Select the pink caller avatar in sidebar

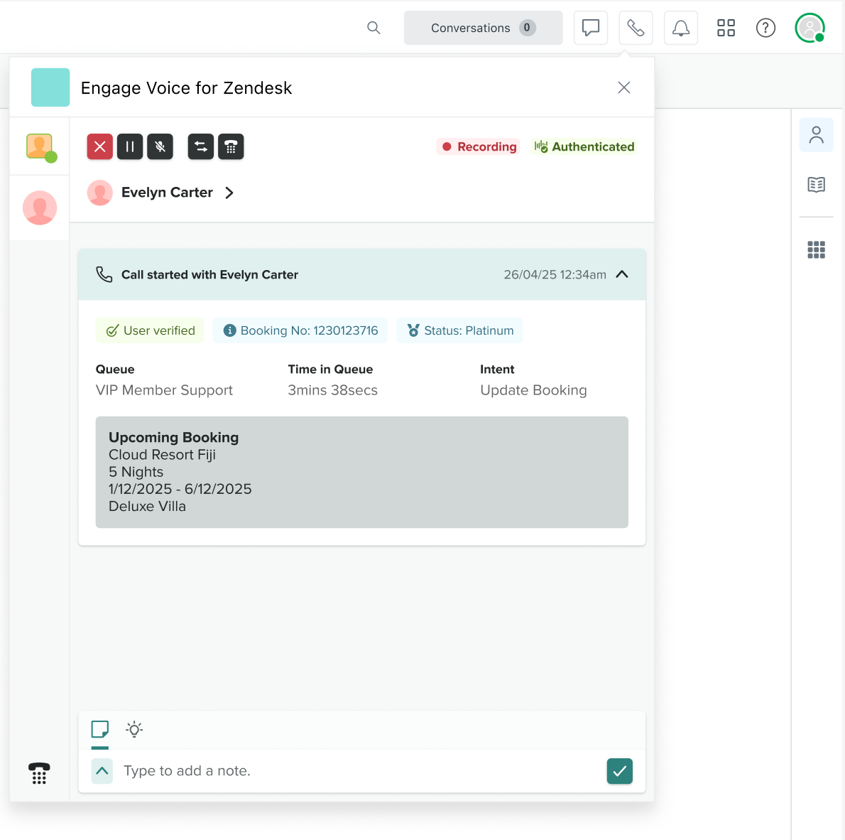click(40, 208)
